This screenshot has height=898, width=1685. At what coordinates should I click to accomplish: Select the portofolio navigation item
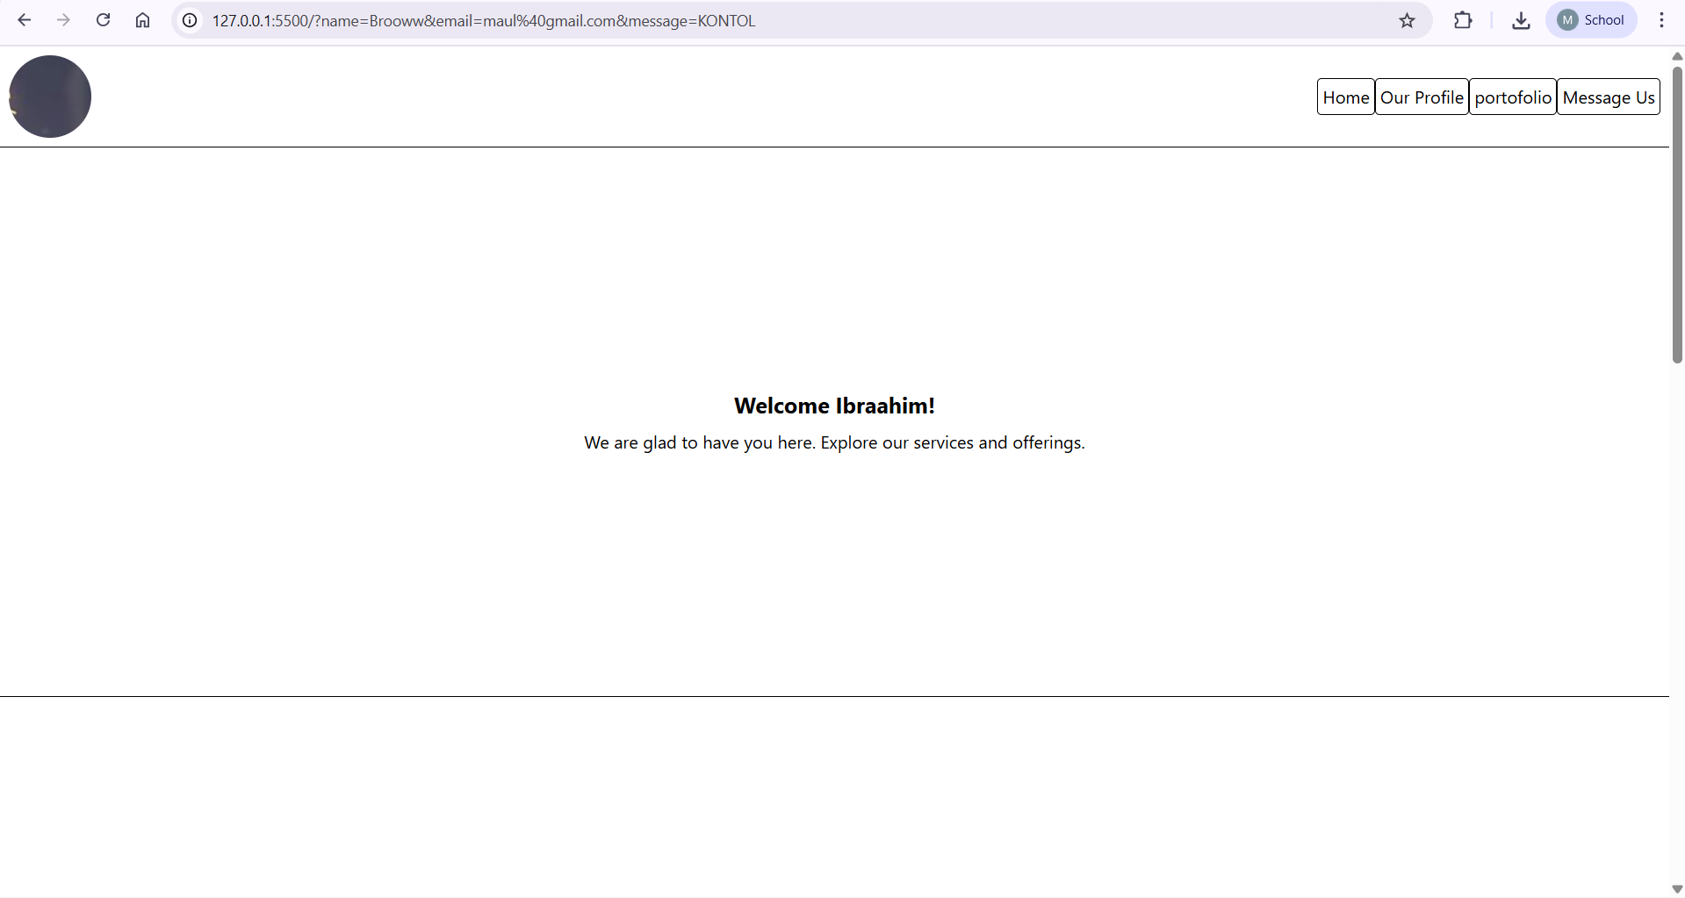tap(1512, 97)
